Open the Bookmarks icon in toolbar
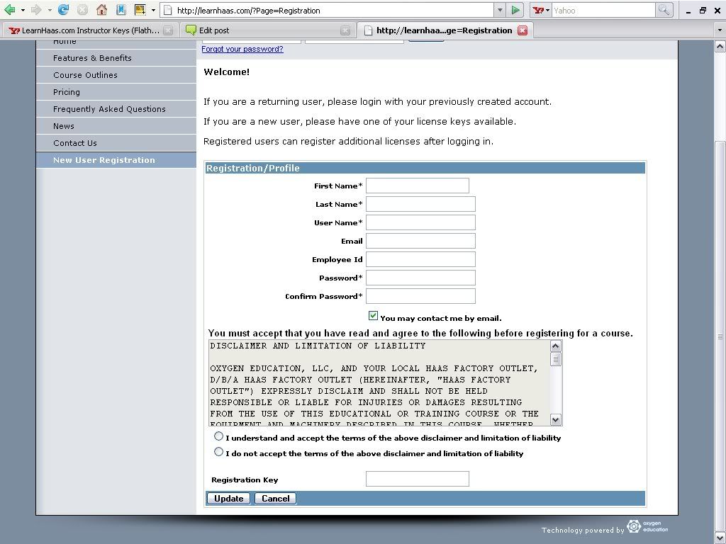The width and height of the screenshot is (726, 544). [121, 10]
